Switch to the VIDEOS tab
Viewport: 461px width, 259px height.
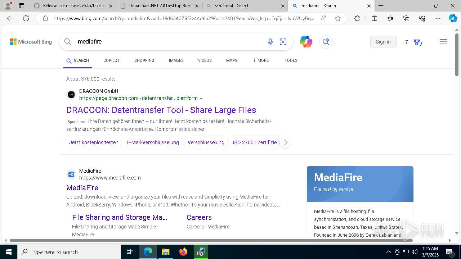click(205, 60)
